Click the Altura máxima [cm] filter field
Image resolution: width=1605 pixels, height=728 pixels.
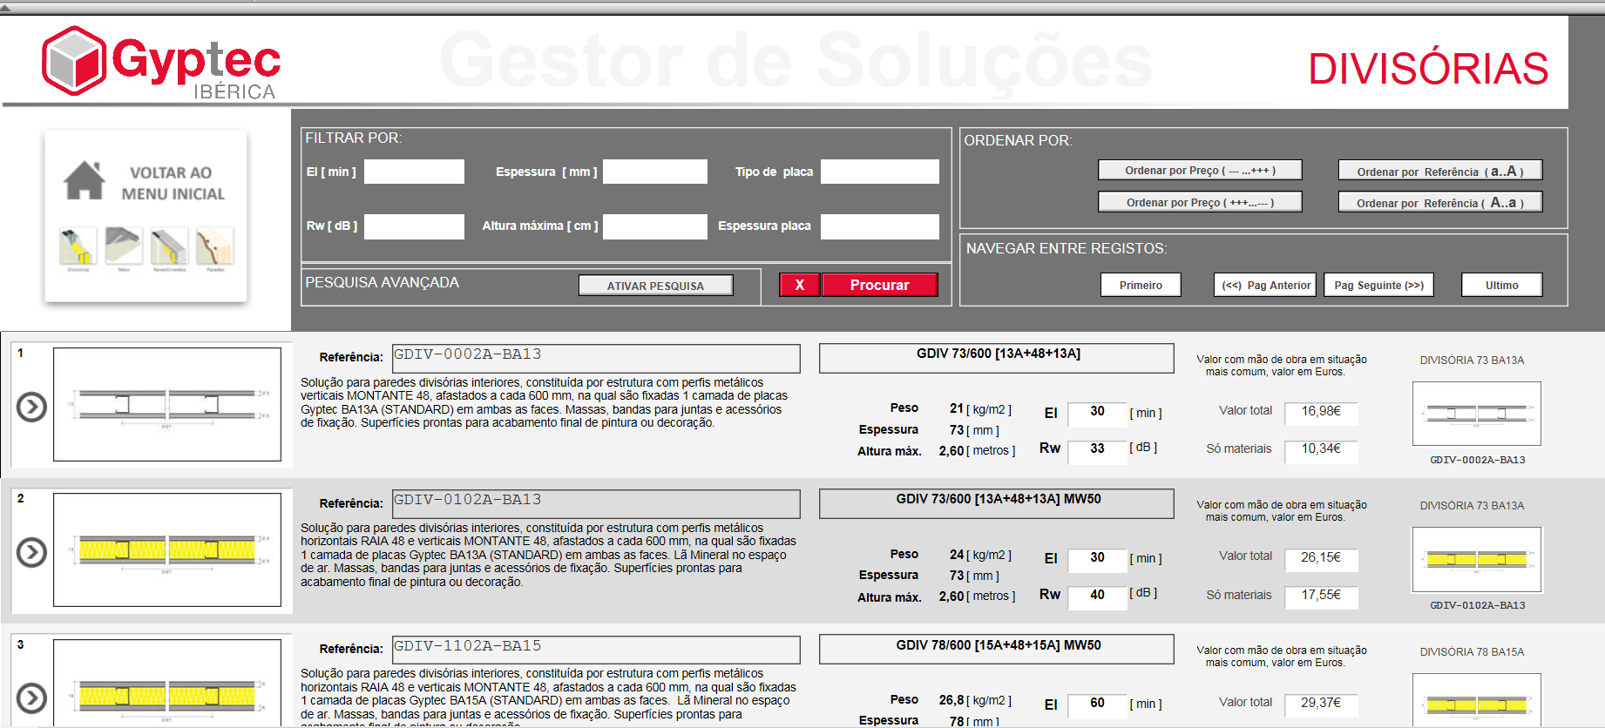[655, 226]
